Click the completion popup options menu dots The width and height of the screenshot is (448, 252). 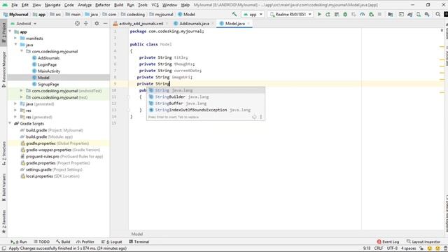tap(261, 117)
